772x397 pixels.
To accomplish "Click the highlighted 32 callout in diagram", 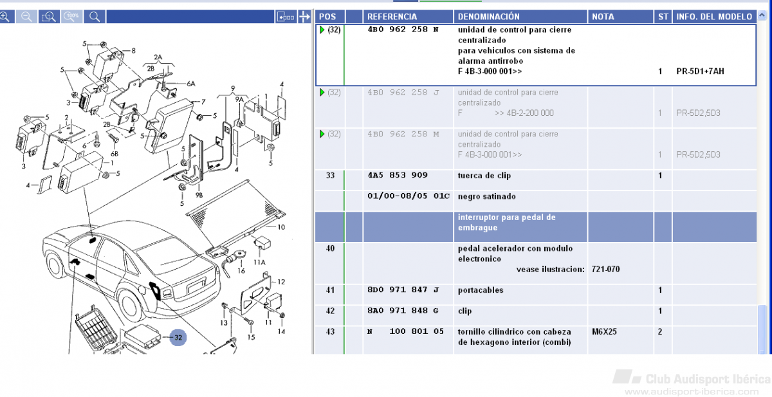I will pos(178,337).
